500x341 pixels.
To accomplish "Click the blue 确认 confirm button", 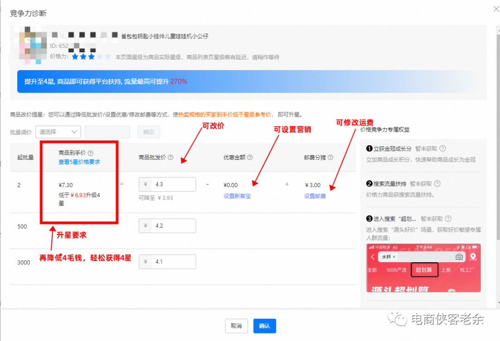I will (x=264, y=326).
